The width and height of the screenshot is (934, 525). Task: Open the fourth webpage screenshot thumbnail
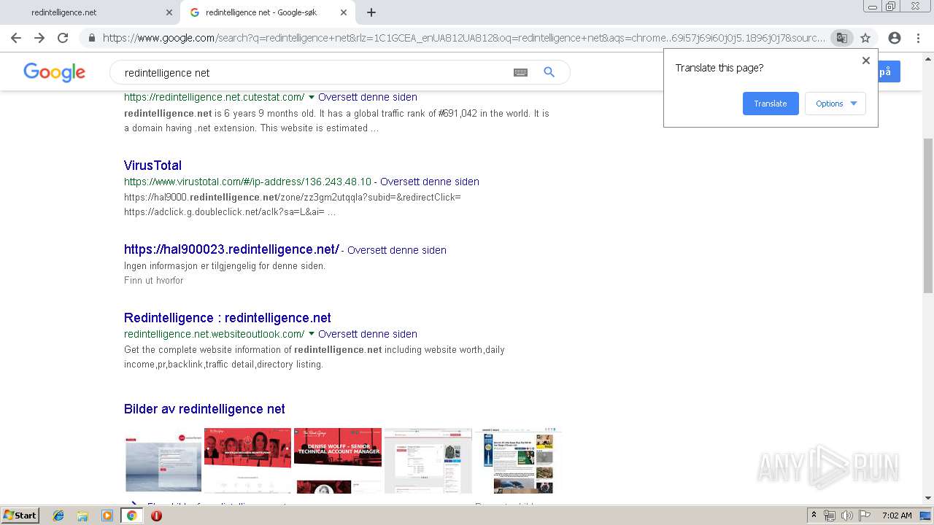click(428, 461)
